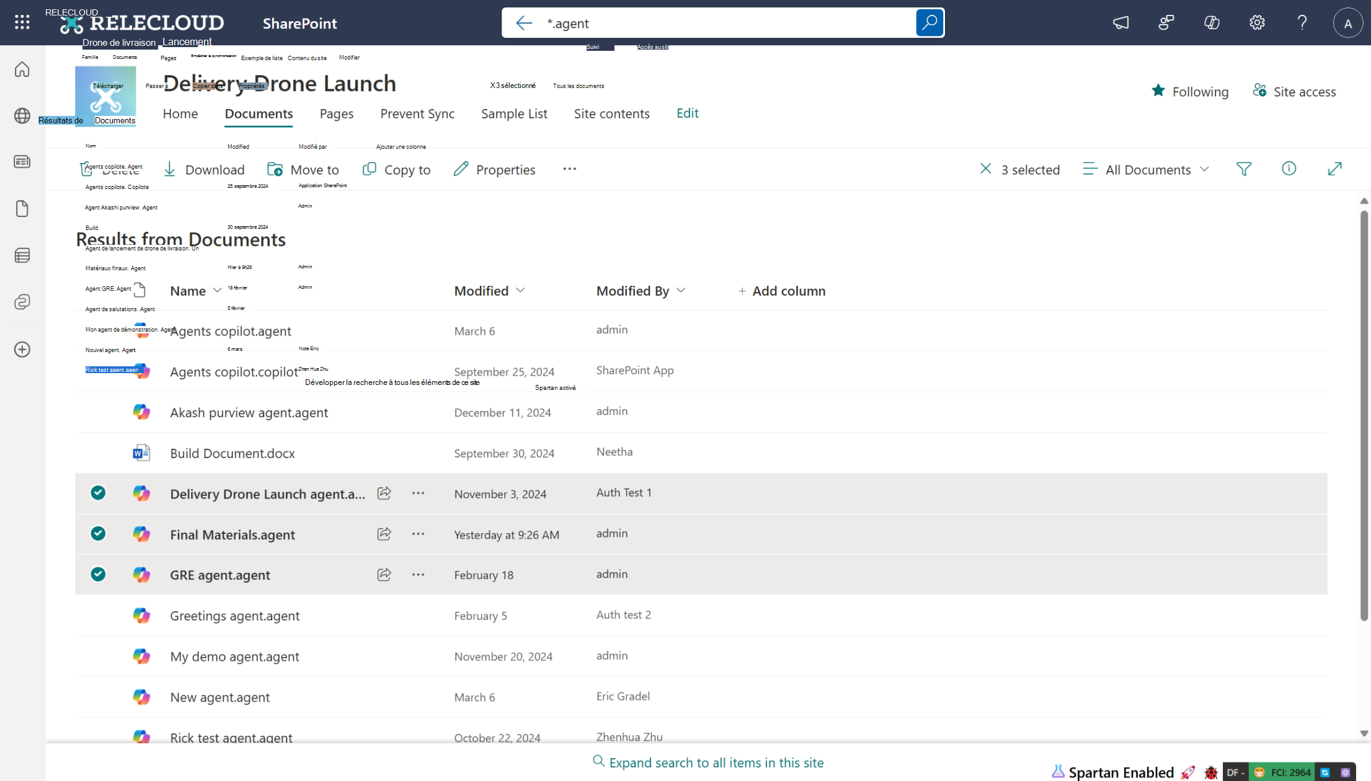The height and width of the screenshot is (781, 1371).
Task: Open the app launcher waffle icon
Action: pos(22,22)
